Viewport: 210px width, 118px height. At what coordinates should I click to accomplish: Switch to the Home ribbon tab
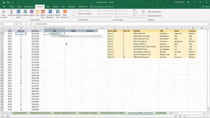tap(12, 7)
